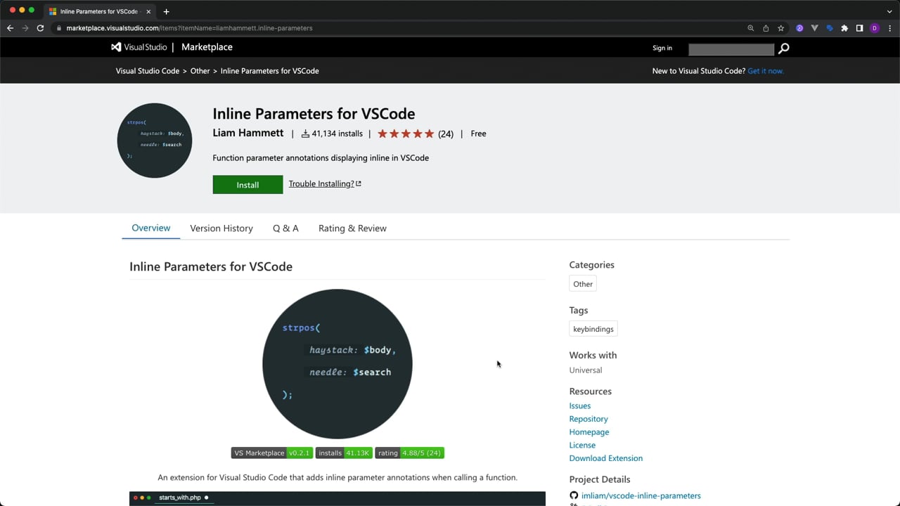
Task: Open the Homepage resource link
Action: [x=589, y=432]
